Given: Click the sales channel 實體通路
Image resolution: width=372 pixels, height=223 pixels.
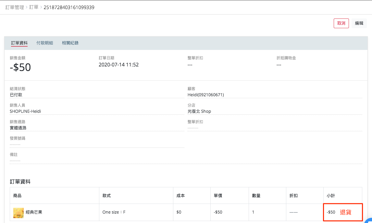Looking at the screenshot, I should pos(18,128).
